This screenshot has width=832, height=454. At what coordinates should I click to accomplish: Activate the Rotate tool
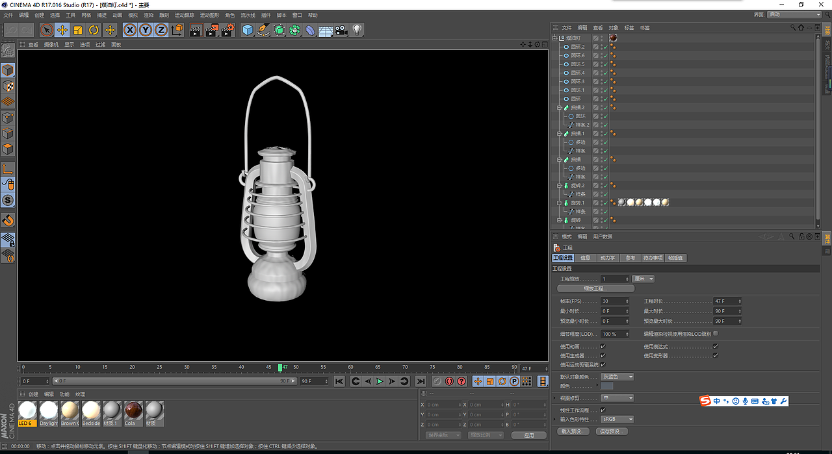[x=94, y=30]
